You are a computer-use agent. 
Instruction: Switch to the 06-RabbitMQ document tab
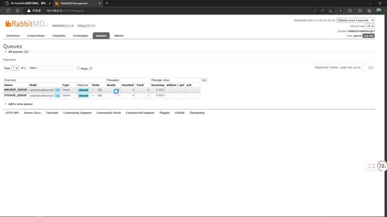click(28, 4)
